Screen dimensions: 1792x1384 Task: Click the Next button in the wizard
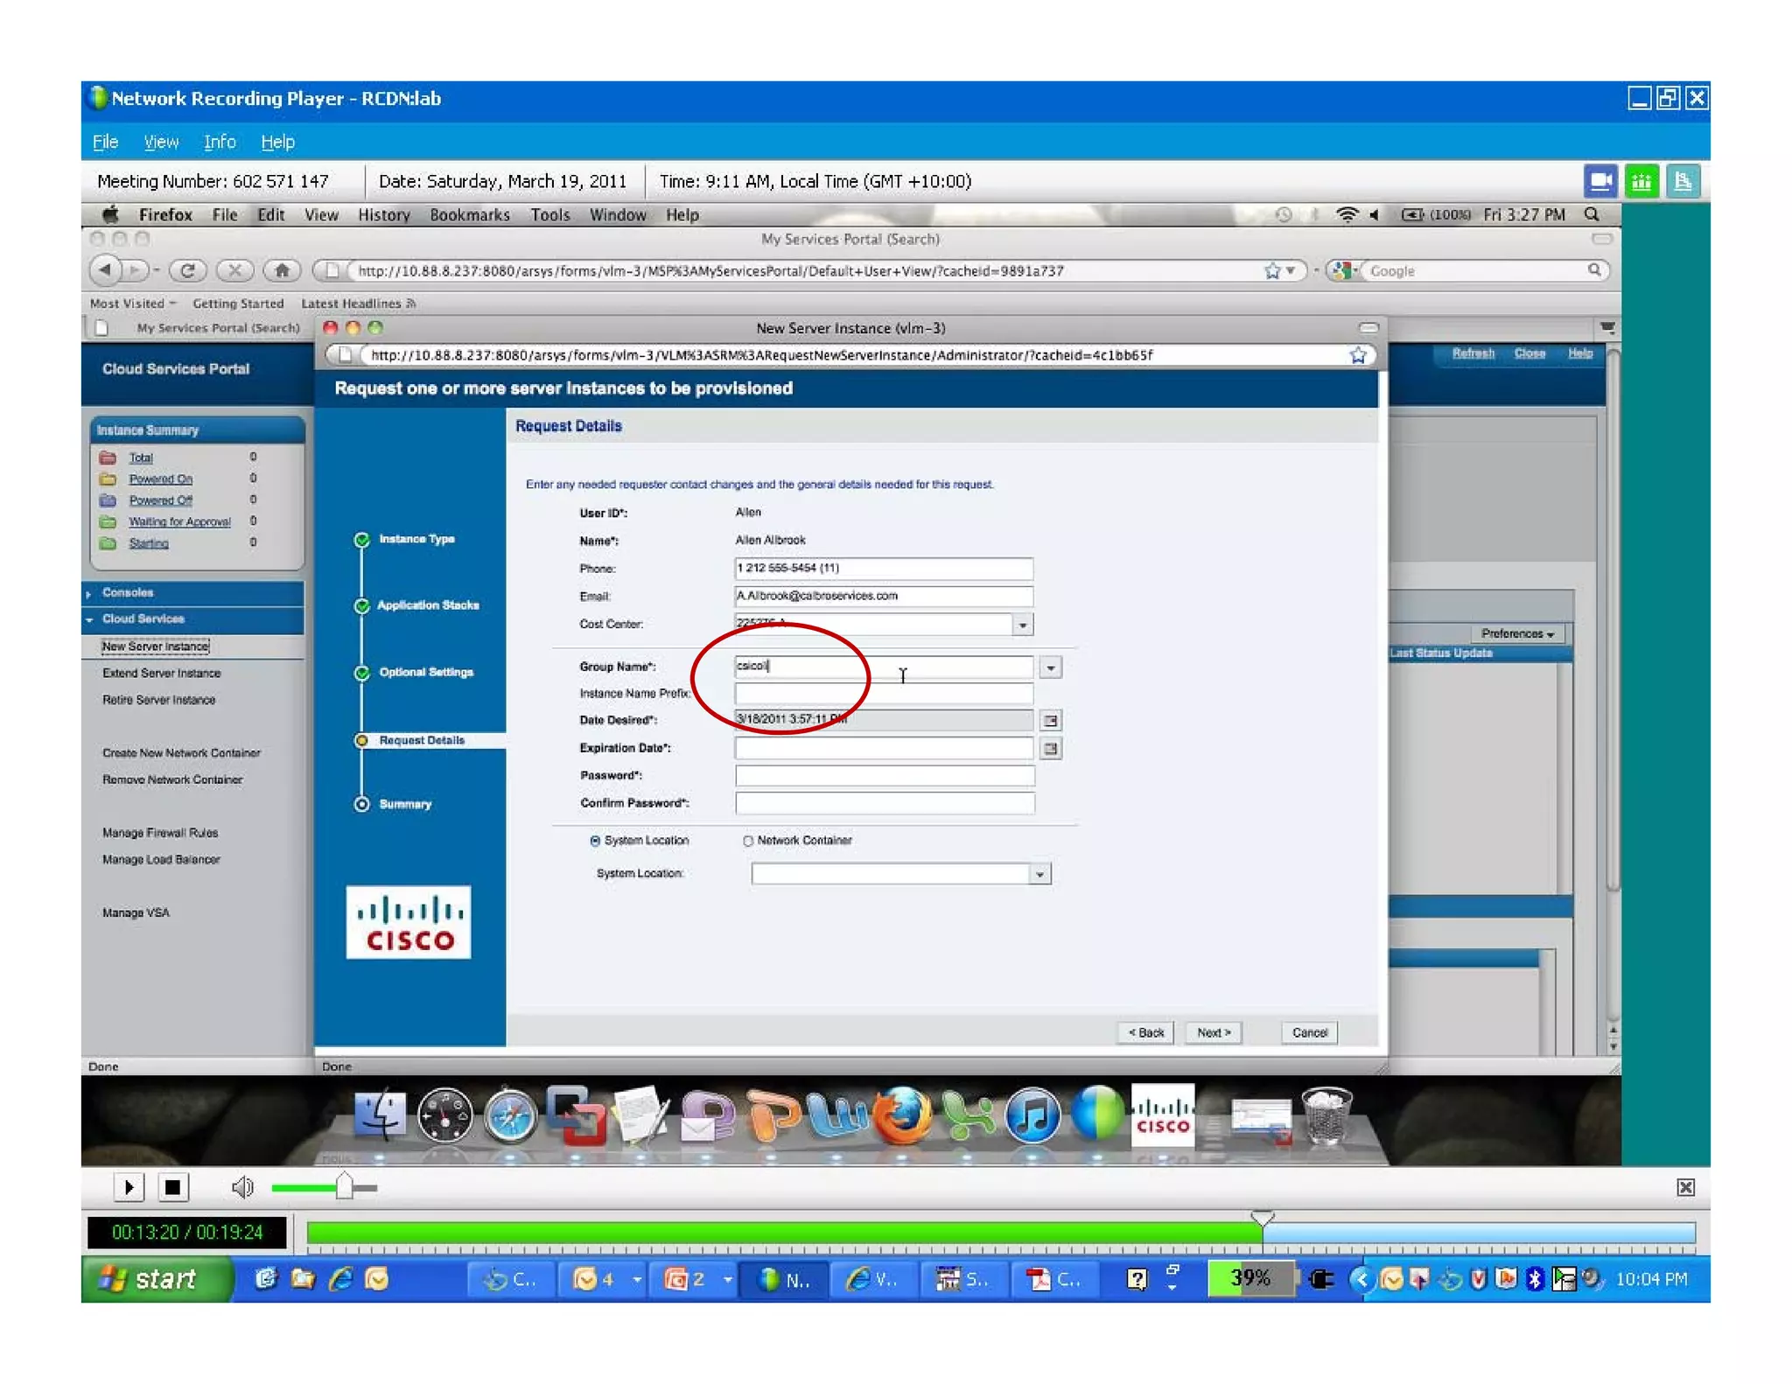pyautogui.click(x=1214, y=1032)
